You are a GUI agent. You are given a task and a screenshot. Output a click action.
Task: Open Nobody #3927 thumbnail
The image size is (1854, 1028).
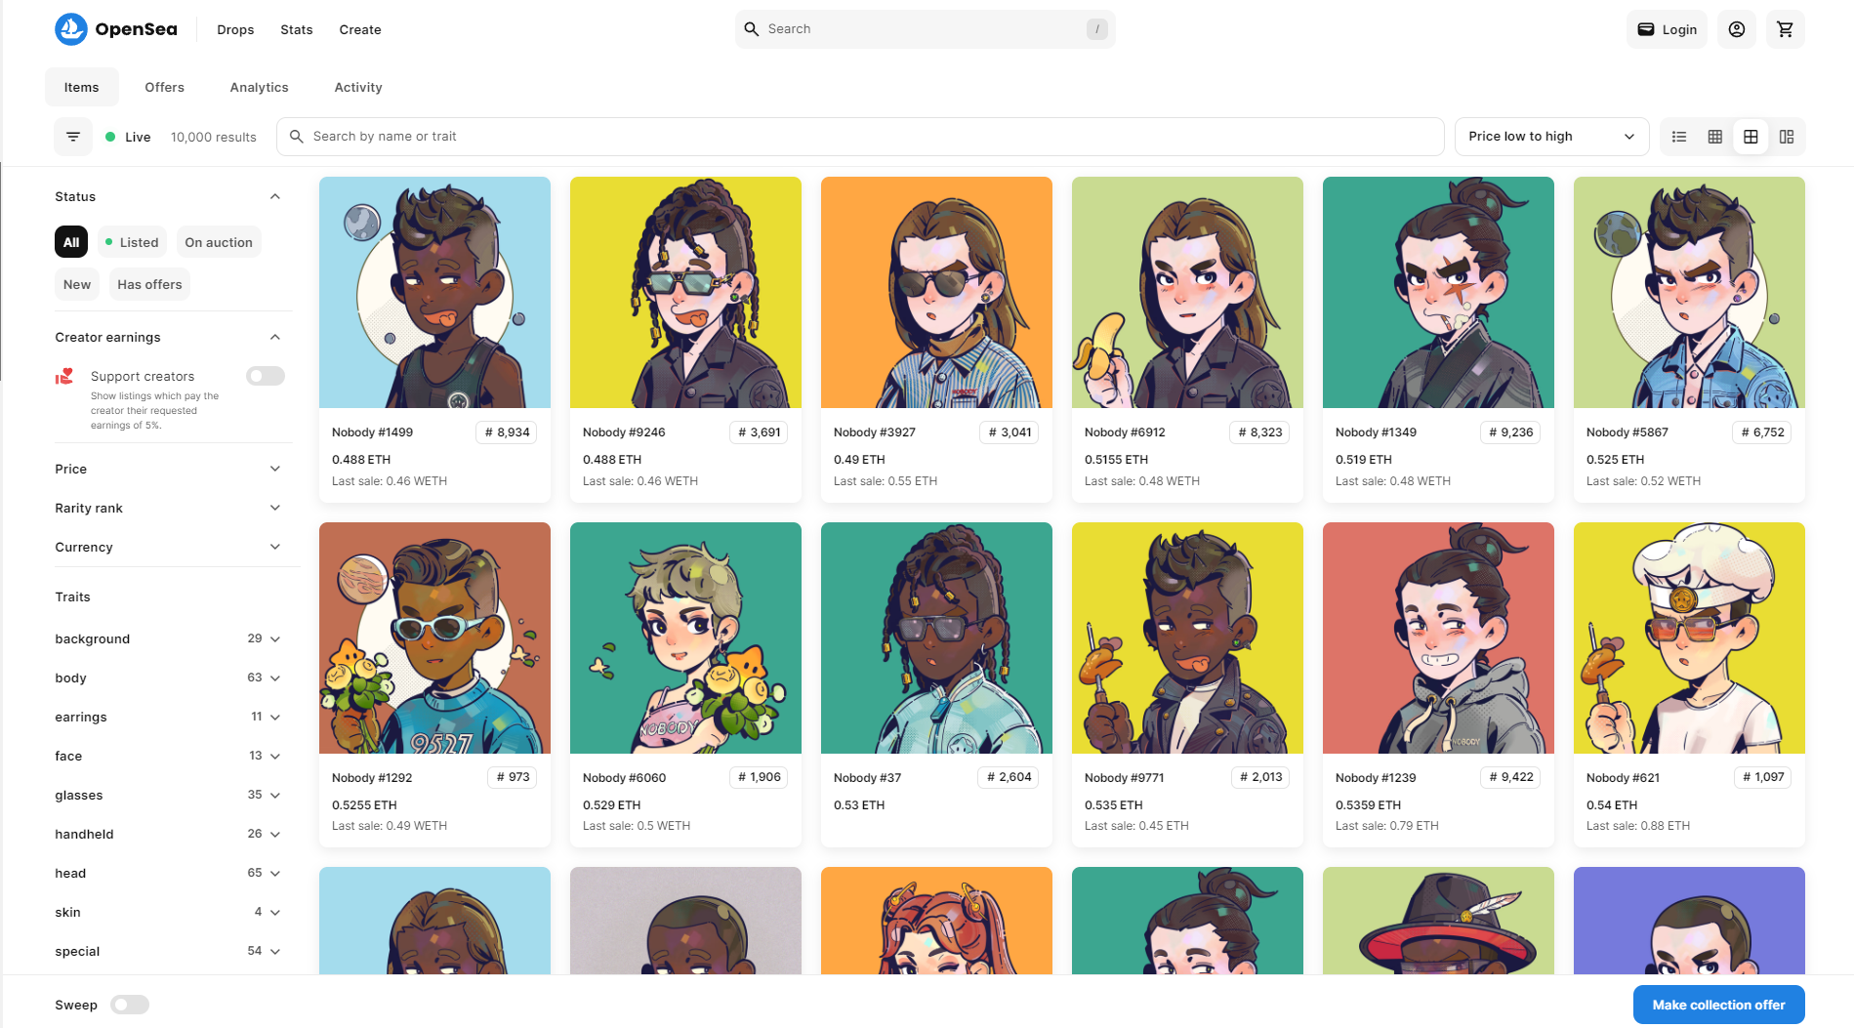pos(936,292)
